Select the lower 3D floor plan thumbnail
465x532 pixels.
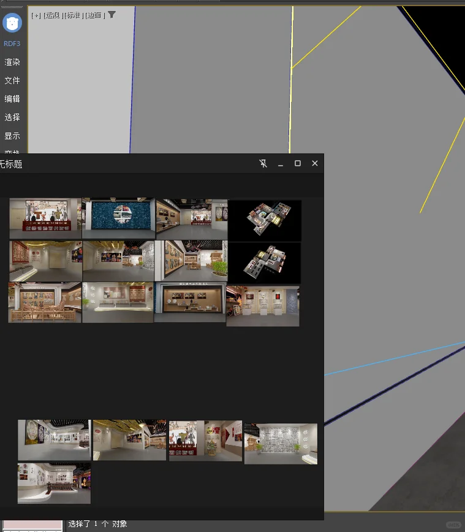264,263
